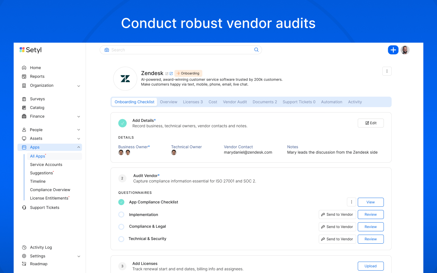Click the Home house icon in sidebar
This screenshot has width=437, height=273.
24,68
